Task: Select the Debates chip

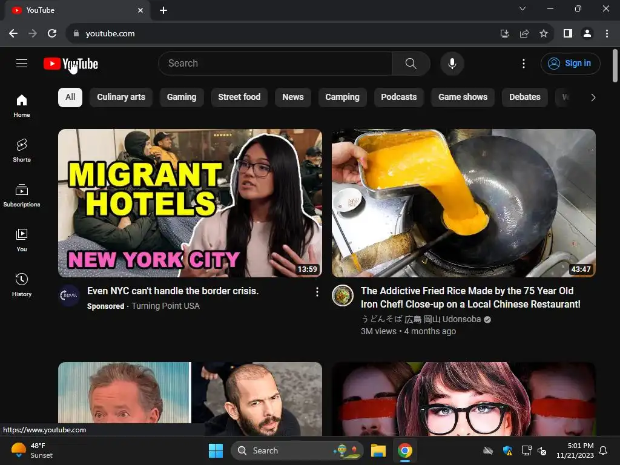Action: pos(524,97)
